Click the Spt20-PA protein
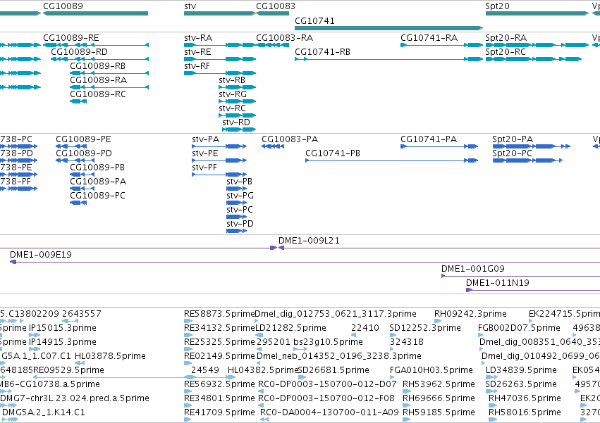The image size is (600, 423). (x=532, y=146)
